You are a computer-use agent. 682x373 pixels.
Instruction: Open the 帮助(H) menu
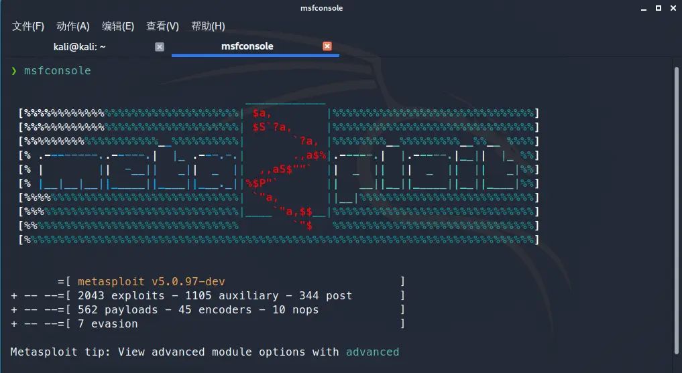tap(209, 27)
